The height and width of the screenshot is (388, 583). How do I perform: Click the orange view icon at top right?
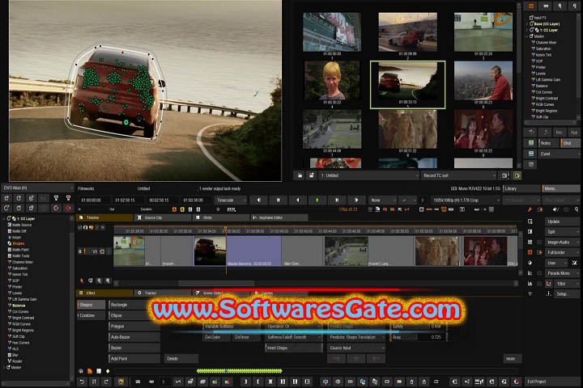tap(531, 6)
